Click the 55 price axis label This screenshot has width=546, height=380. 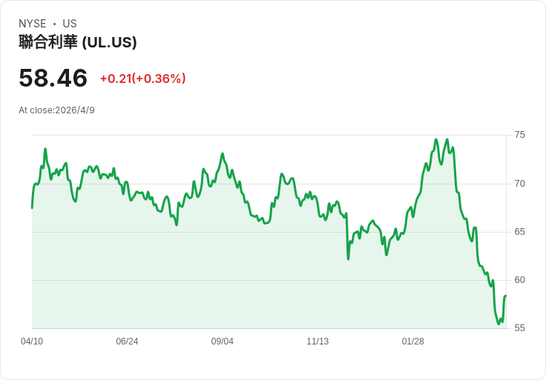point(519,328)
